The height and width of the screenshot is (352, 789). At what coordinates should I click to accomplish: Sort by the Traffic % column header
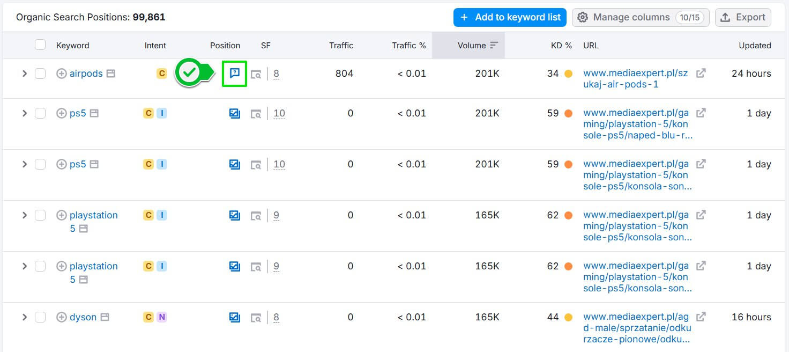pos(409,46)
